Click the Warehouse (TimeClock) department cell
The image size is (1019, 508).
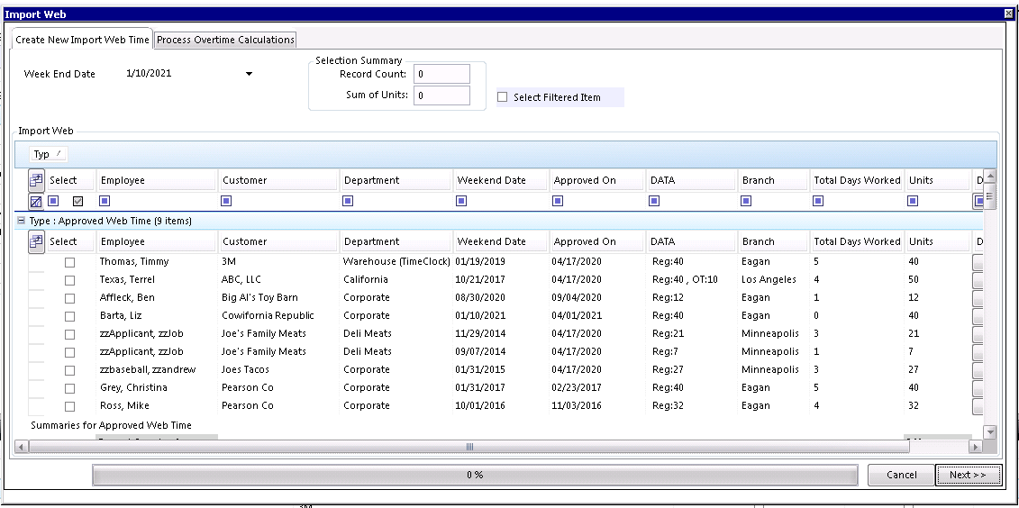click(x=396, y=262)
